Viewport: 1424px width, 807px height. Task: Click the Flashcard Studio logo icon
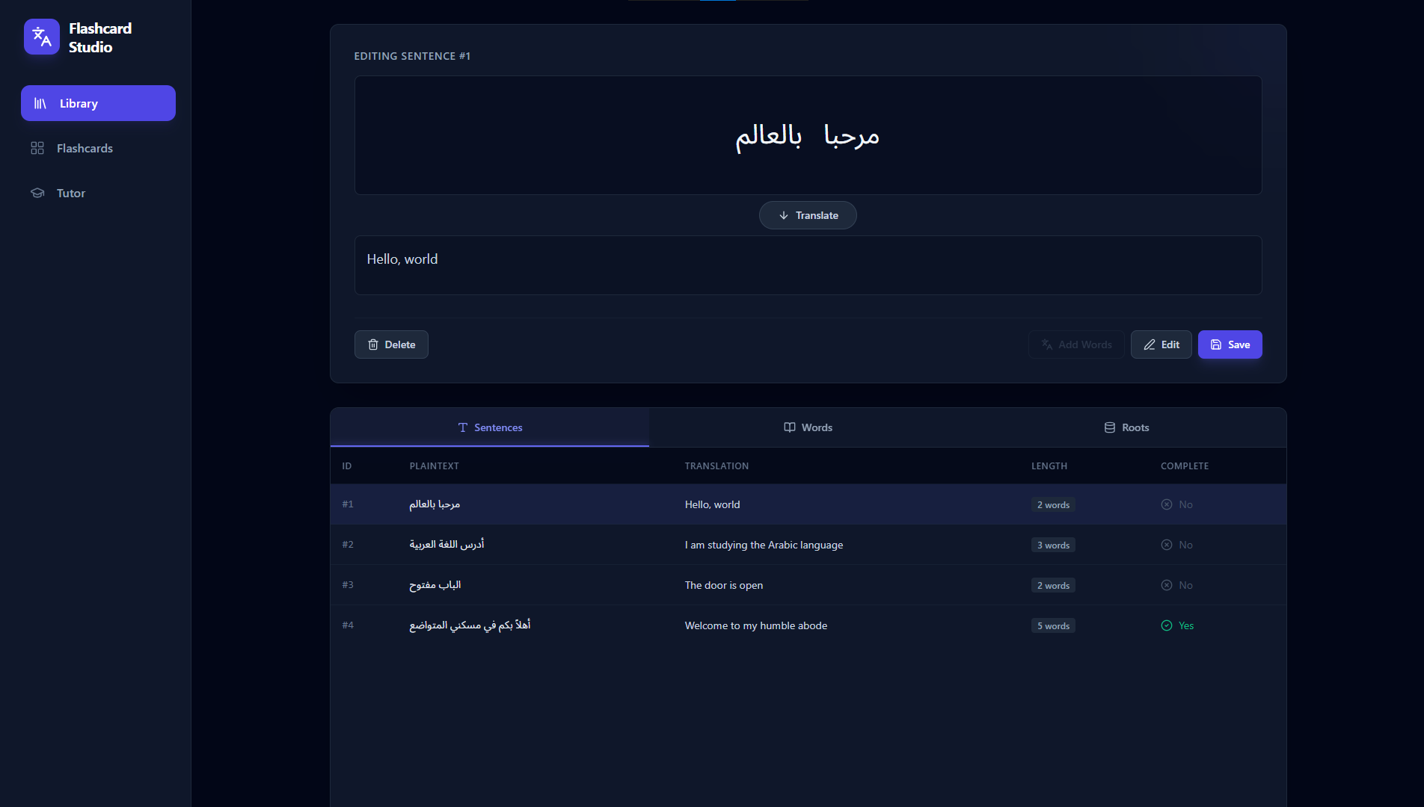[x=42, y=37]
